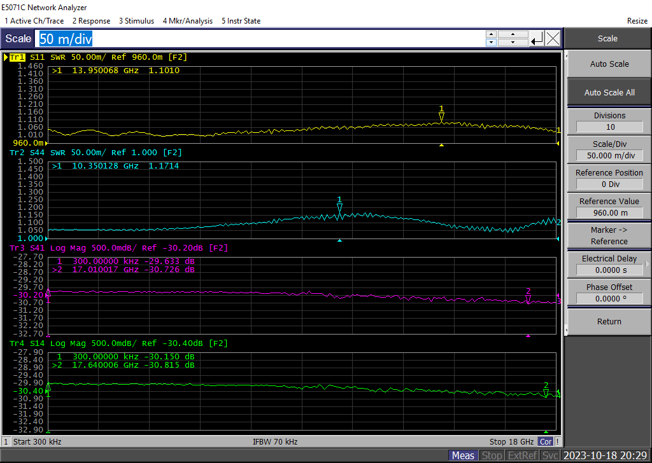Screen dimensions: 652x463
Task: Open the Response menu
Action: [90, 21]
